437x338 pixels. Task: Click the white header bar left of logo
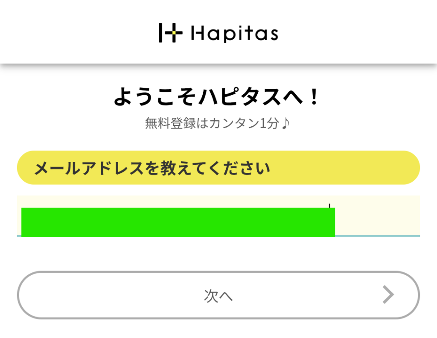coord(77,32)
